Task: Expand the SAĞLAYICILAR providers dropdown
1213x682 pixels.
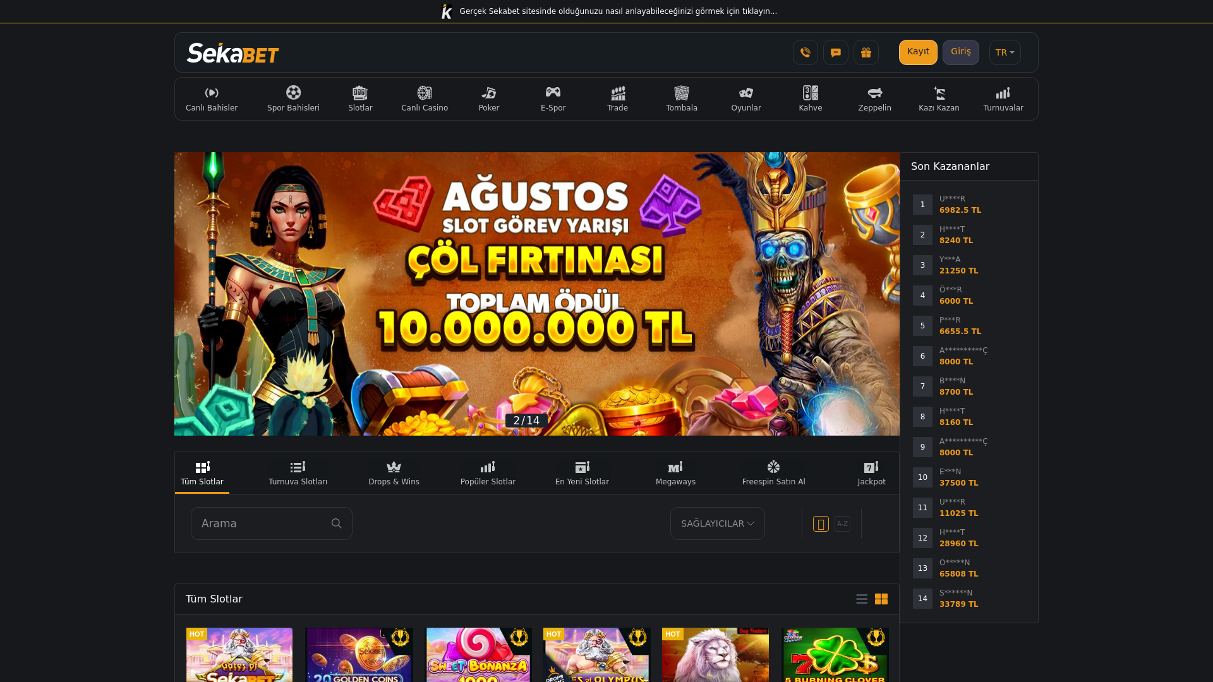Action: pyautogui.click(x=718, y=523)
